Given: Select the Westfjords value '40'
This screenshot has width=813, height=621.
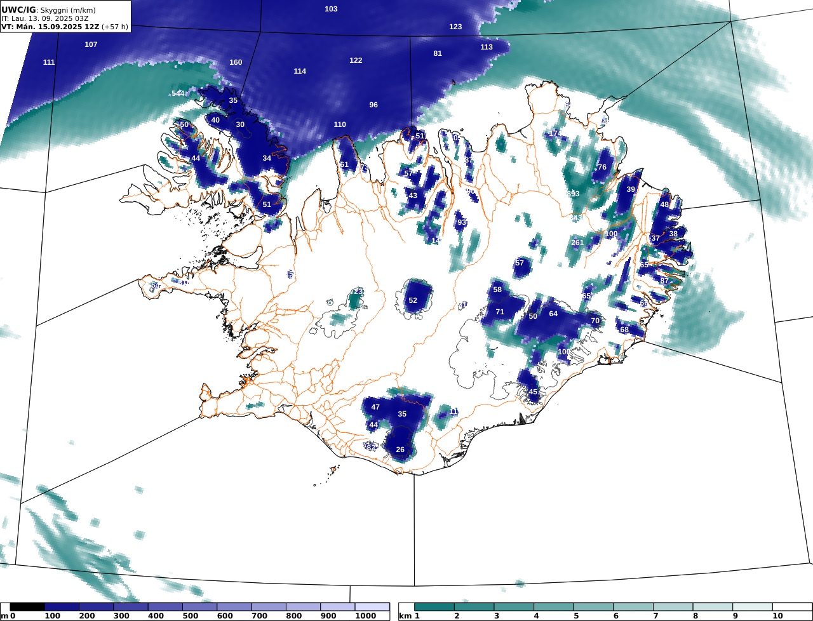Looking at the screenshot, I should (x=215, y=120).
